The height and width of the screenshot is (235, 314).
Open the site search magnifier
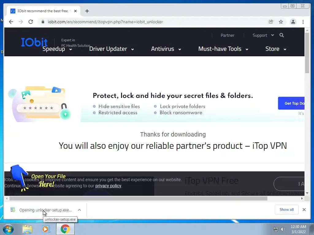pyautogui.click(x=281, y=35)
